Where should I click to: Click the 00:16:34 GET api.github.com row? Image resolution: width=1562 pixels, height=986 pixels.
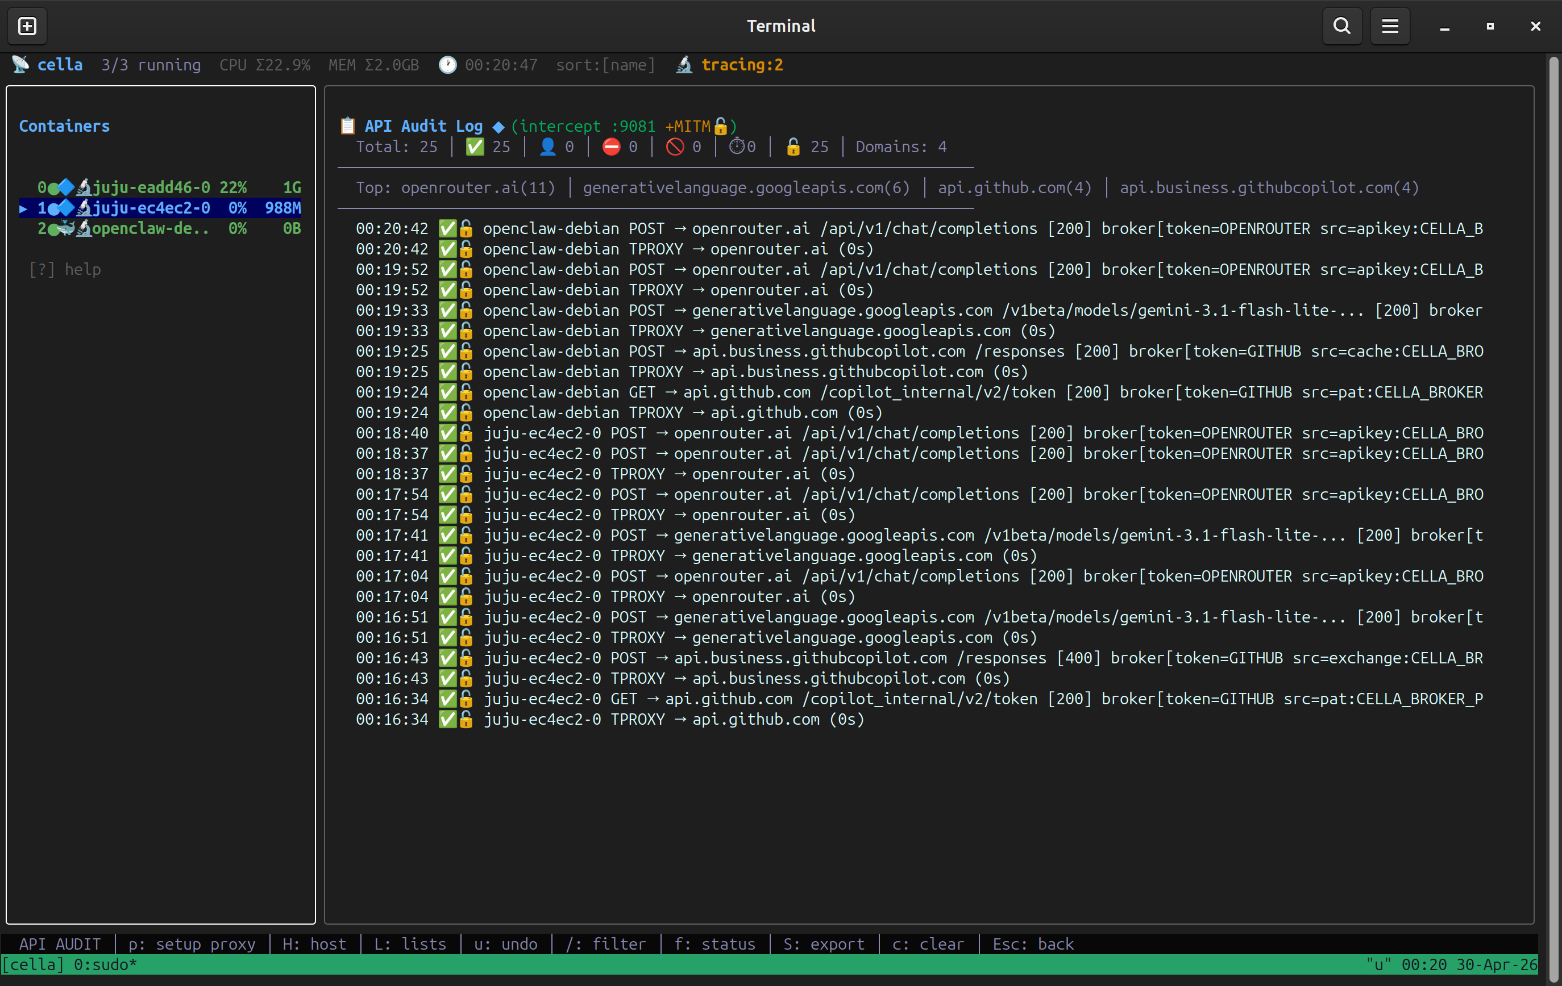[x=919, y=699]
